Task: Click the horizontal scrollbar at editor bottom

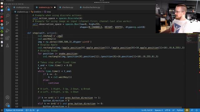Action: pyautogui.click(x=102, y=107)
